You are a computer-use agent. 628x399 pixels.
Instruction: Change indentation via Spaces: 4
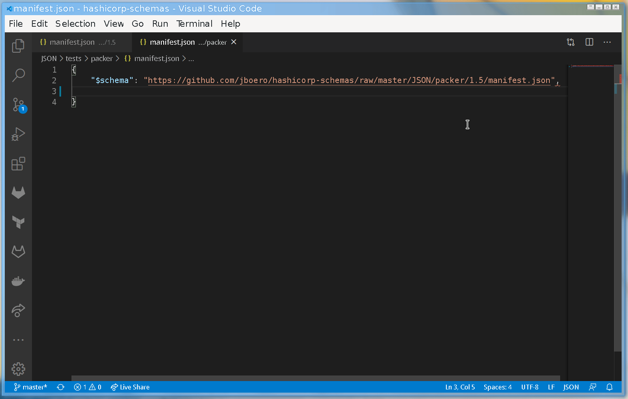click(x=498, y=387)
